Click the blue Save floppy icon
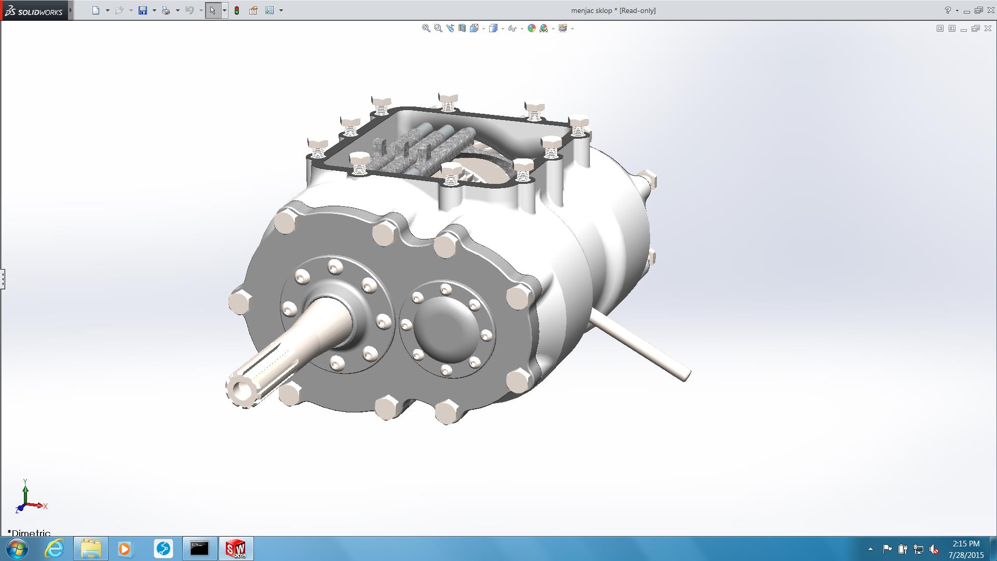This screenshot has height=561, width=997. click(x=143, y=10)
